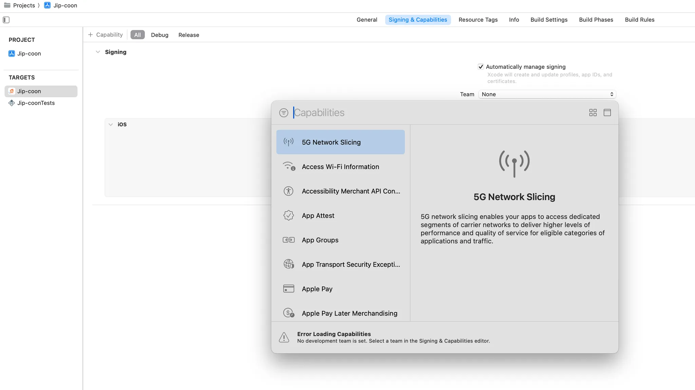Screen dimensions: 695x390
Task: Choose Access Wi-Fi Information capability
Action: coord(340,167)
